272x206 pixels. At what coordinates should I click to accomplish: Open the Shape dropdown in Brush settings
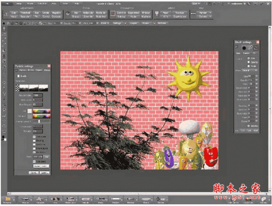249,70
